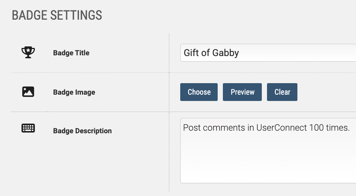The height and width of the screenshot is (196, 356).
Task: Place cursor on the word Gabby in title
Action: (x=226, y=53)
